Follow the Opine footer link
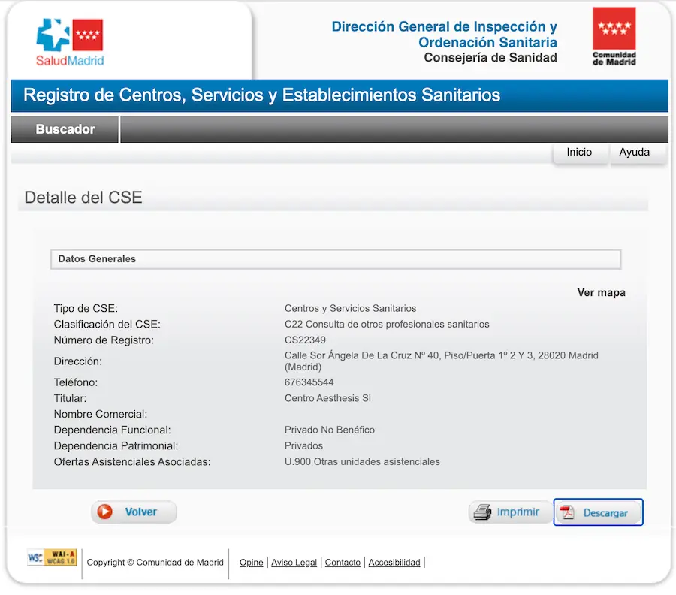Viewport: 676px width, 595px height. 252,562
